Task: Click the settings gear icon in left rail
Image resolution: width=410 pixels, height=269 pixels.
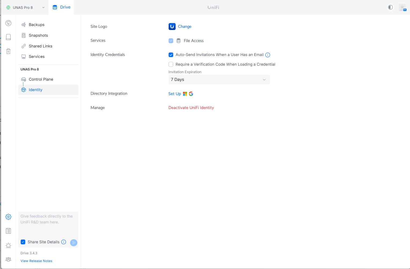Action: 8,217
